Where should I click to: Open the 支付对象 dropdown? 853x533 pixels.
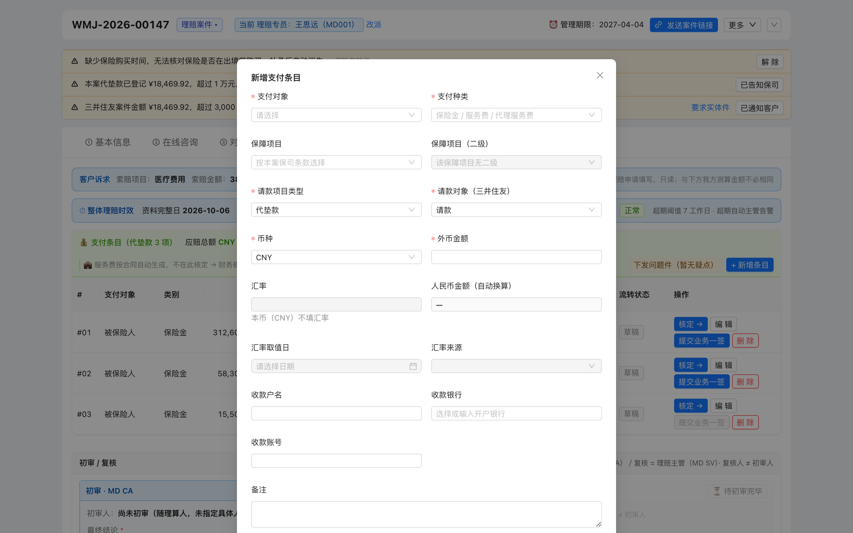[x=336, y=115]
